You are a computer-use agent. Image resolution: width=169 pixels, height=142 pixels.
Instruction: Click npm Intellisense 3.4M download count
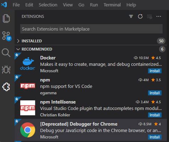142,102
